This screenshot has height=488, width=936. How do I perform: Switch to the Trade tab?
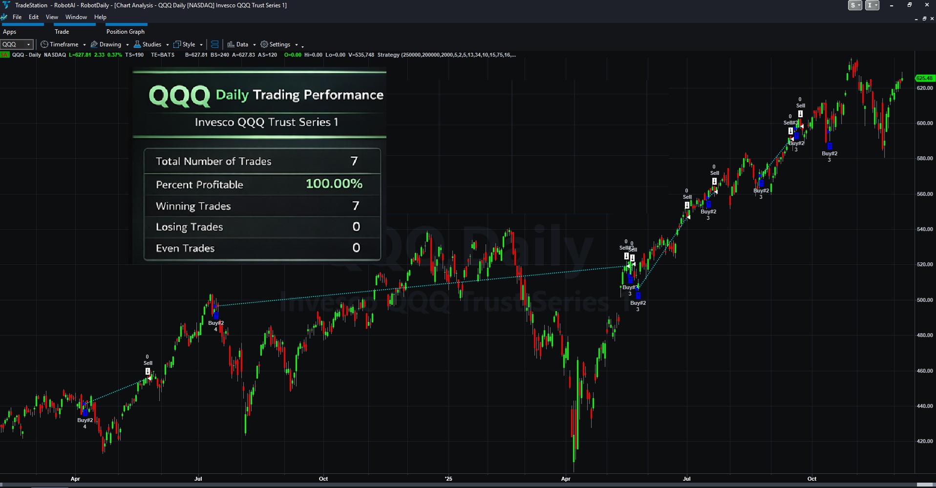[62, 32]
